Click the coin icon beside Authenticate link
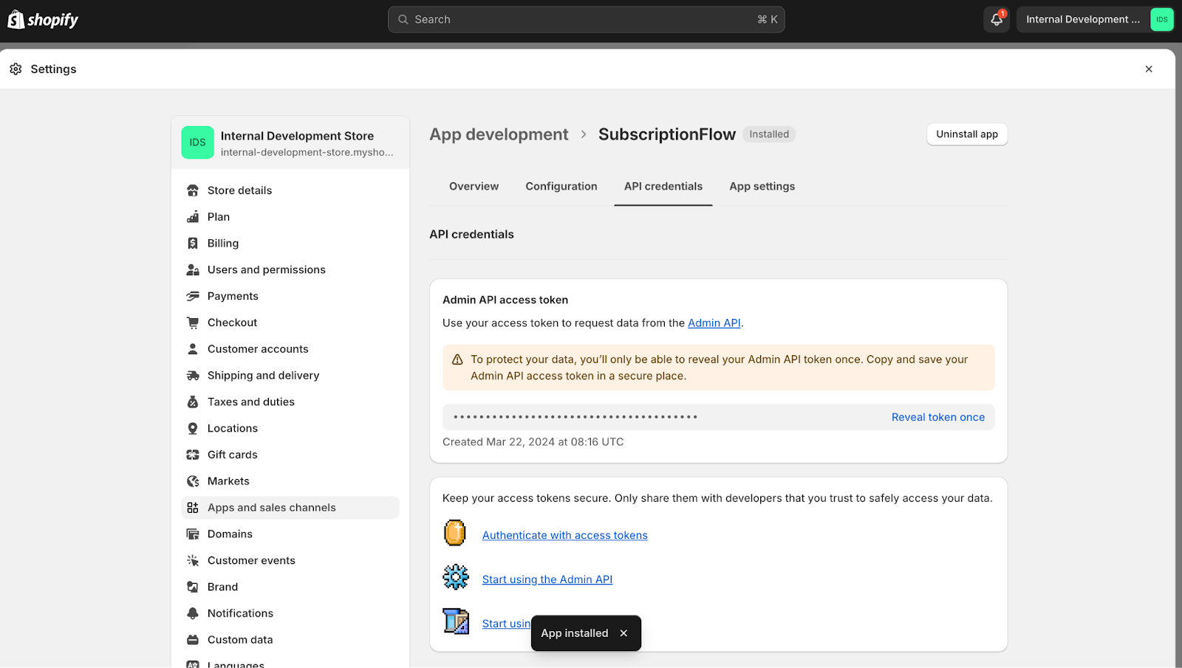This screenshot has height=668, width=1182. pos(455,533)
